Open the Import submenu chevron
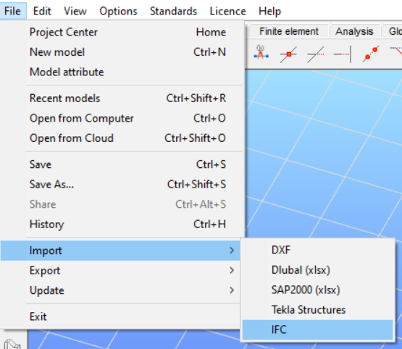402x349 pixels. point(232,250)
